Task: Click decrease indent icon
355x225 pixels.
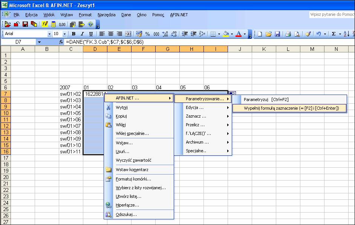Action: [185, 34]
